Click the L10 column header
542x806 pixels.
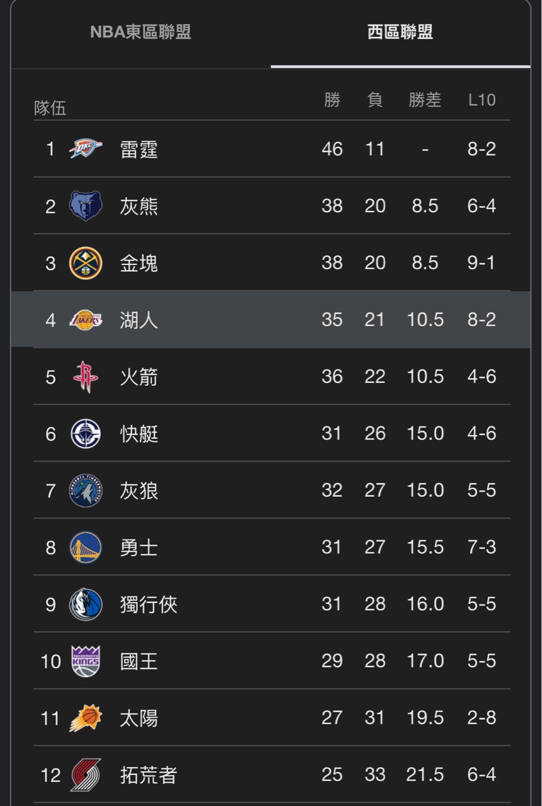481,99
